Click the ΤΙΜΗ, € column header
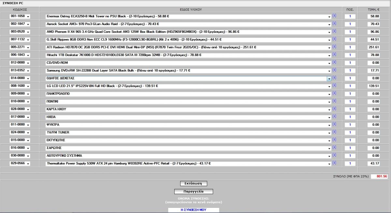Image resolution: width=391 pixels, height=213 pixels. tap(373, 9)
